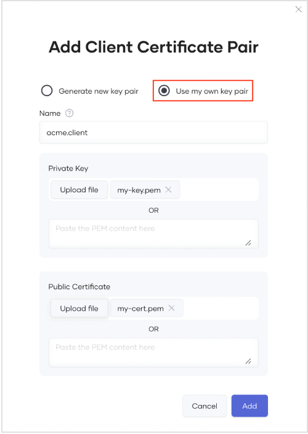Click the help icon beside Name
This screenshot has height=434, width=308.
69,113
